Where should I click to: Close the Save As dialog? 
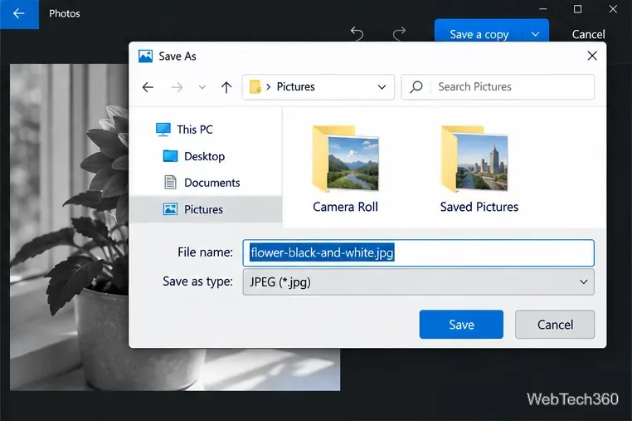click(x=592, y=56)
